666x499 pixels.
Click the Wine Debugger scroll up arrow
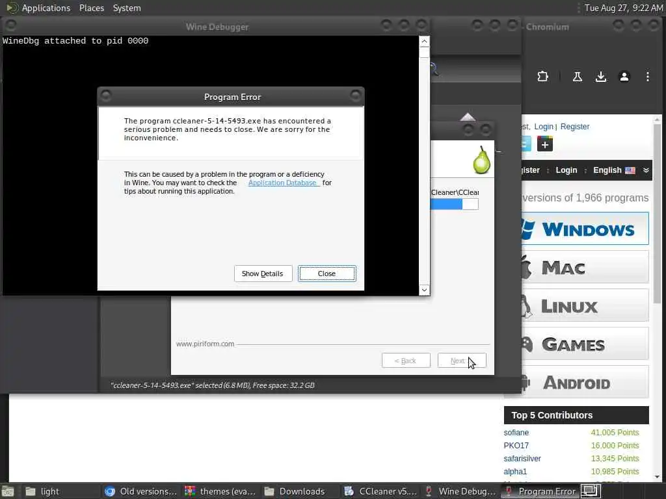pyautogui.click(x=424, y=41)
